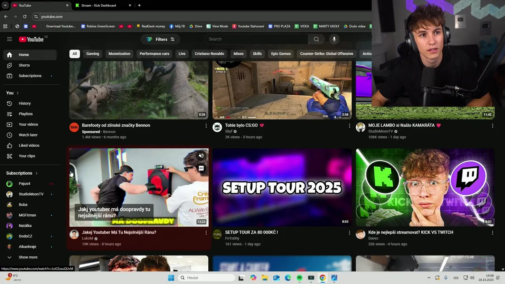Show hidden system tray icons
Viewport: 505px width, 284px height.
[429, 278]
